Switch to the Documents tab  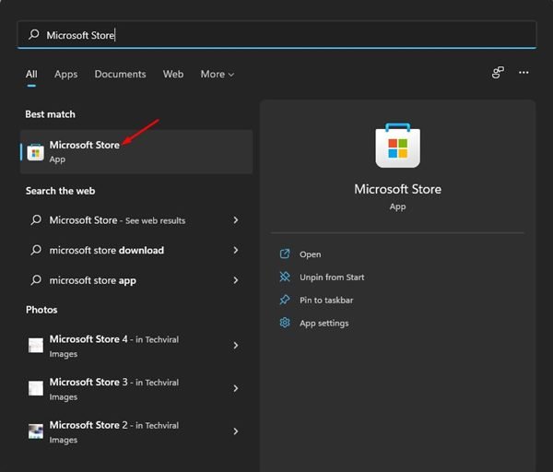(x=120, y=74)
